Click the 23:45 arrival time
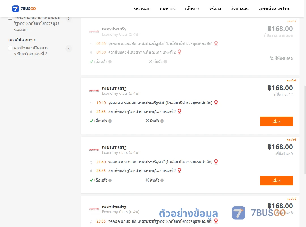This screenshot has width=306, height=227. (101, 171)
